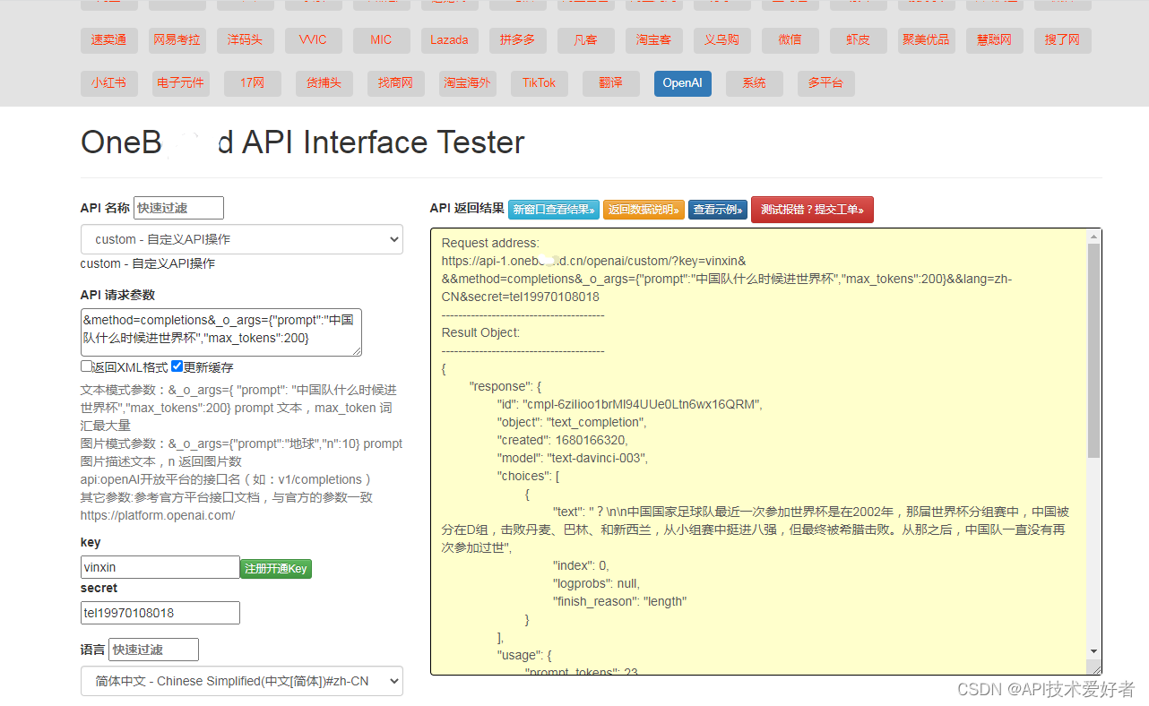The width and height of the screenshot is (1149, 706).
Task: Open the 义乌购 tab
Action: [x=721, y=40]
